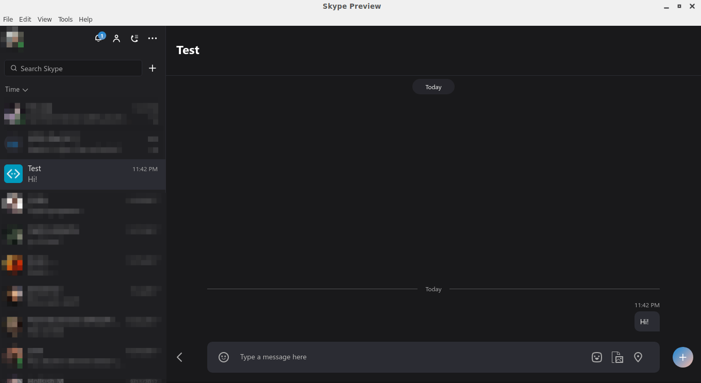Viewport: 701px width, 383px height.
Task: Open the calls list icon
Action: coord(135,38)
